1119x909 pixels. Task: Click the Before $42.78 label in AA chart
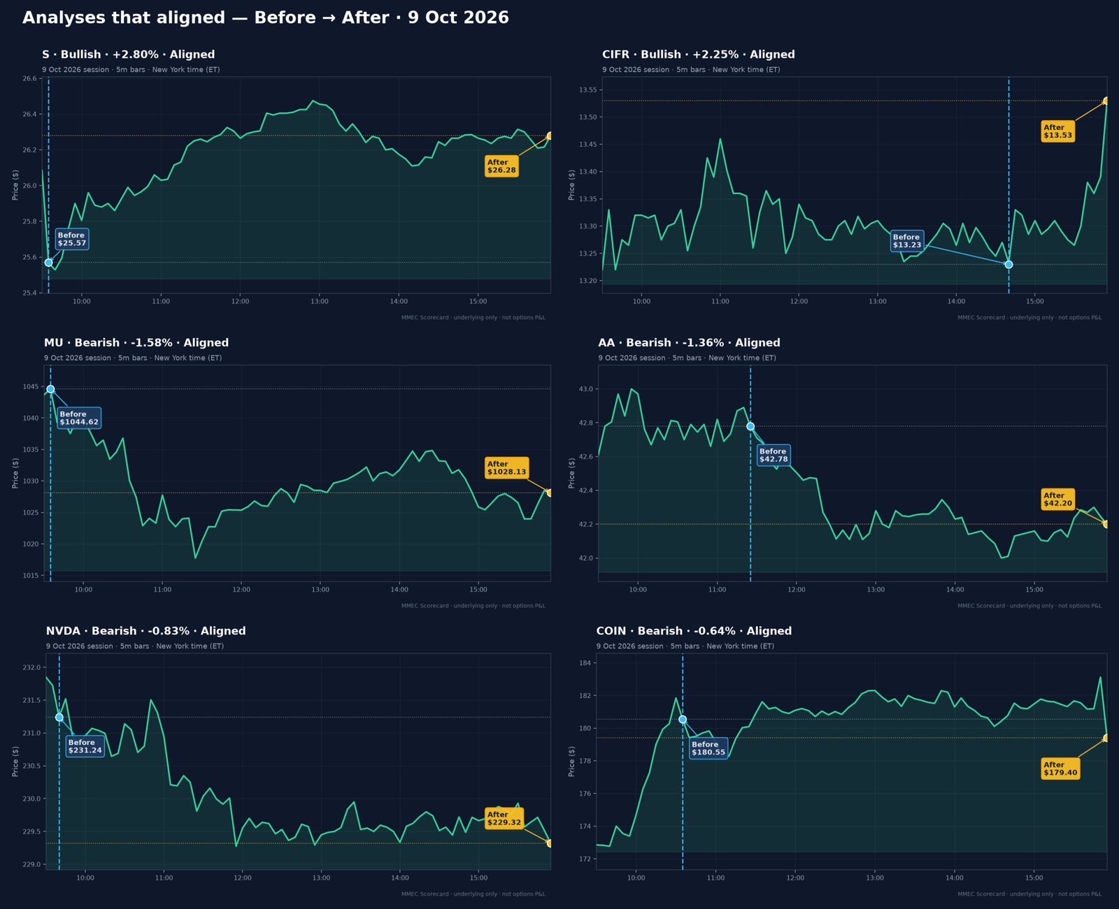point(774,455)
